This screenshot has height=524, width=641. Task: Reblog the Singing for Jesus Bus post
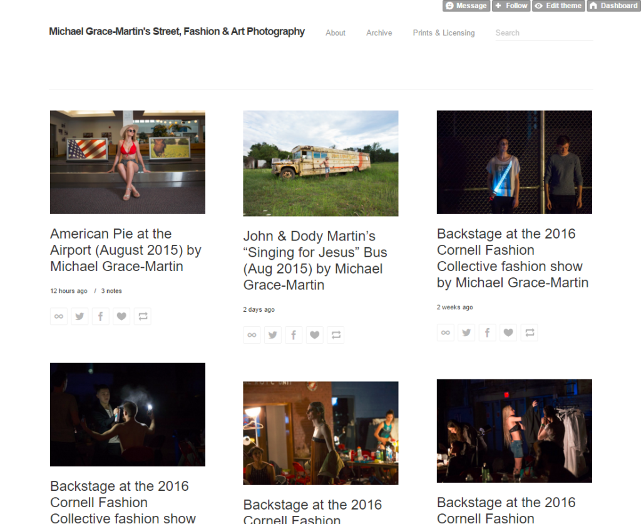(336, 336)
